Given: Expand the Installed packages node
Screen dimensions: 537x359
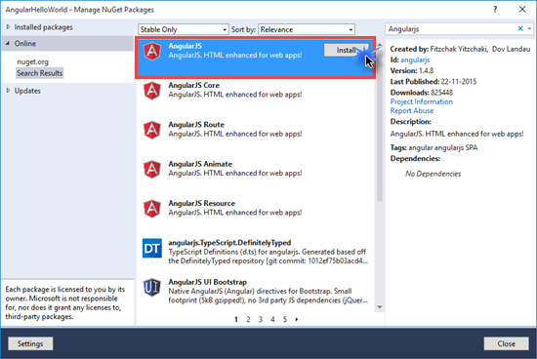Looking at the screenshot, I should [x=8, y=26].
